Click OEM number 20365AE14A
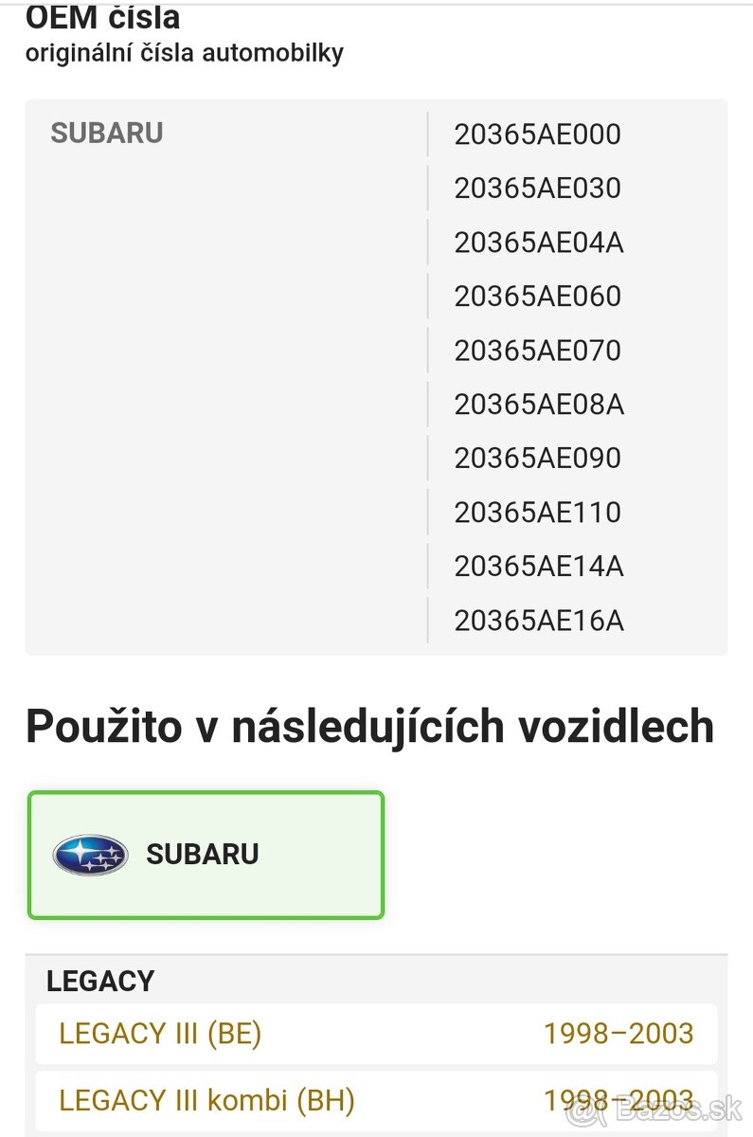Screen dimensions: 753x1137 pyautogui.click(x=538, y=567)
